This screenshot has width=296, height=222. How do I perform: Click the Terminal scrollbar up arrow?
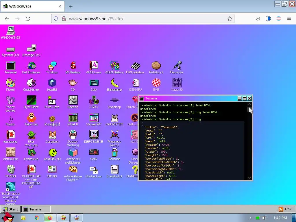pyautogui.click(x=249, y=104)
